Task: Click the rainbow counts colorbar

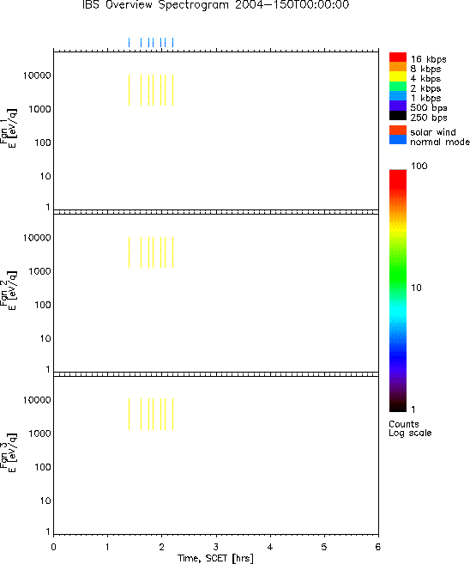Action: [398, 291]
